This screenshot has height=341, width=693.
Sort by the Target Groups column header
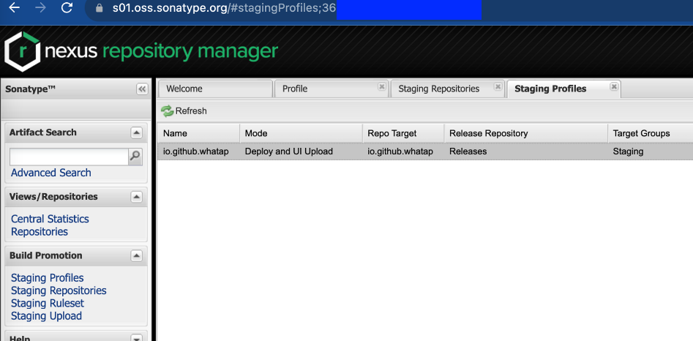[x=651, y=133]
